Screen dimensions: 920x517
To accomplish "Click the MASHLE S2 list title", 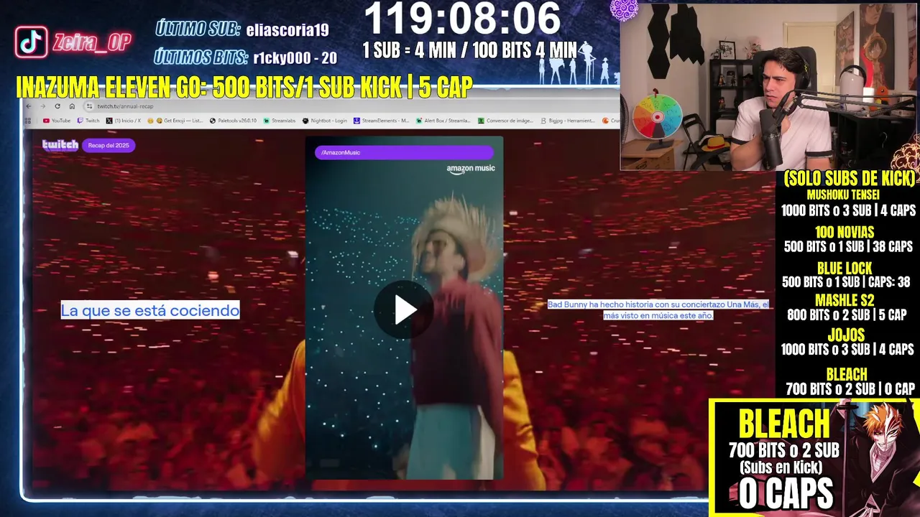I will click(x=845, y=300).
